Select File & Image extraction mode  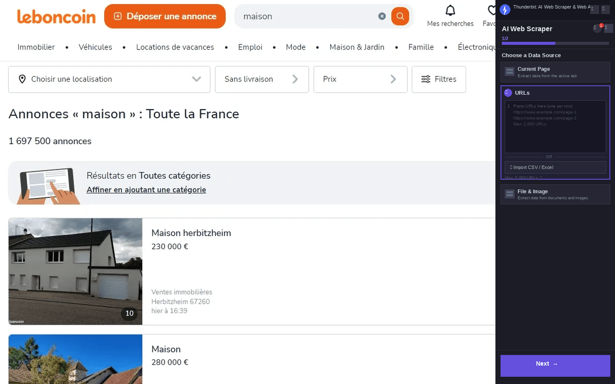[555, 194]
